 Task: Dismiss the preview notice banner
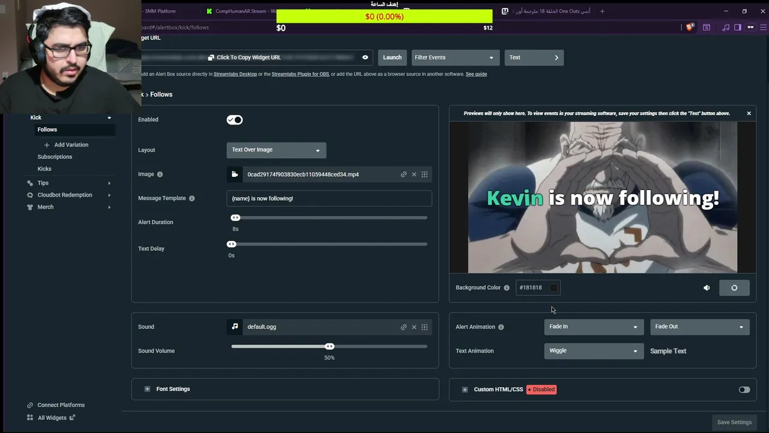pyautogui.click(x=749, y=113)
